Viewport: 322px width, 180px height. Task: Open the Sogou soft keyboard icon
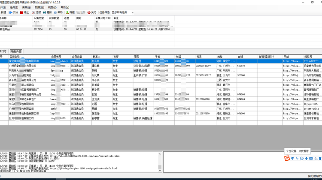click(311, 159)
